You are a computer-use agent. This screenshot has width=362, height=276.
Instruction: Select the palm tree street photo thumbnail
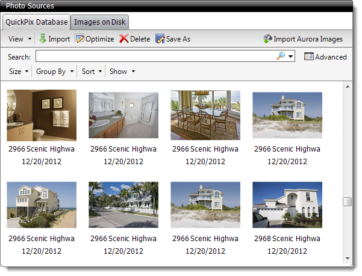tap(123, 204)
